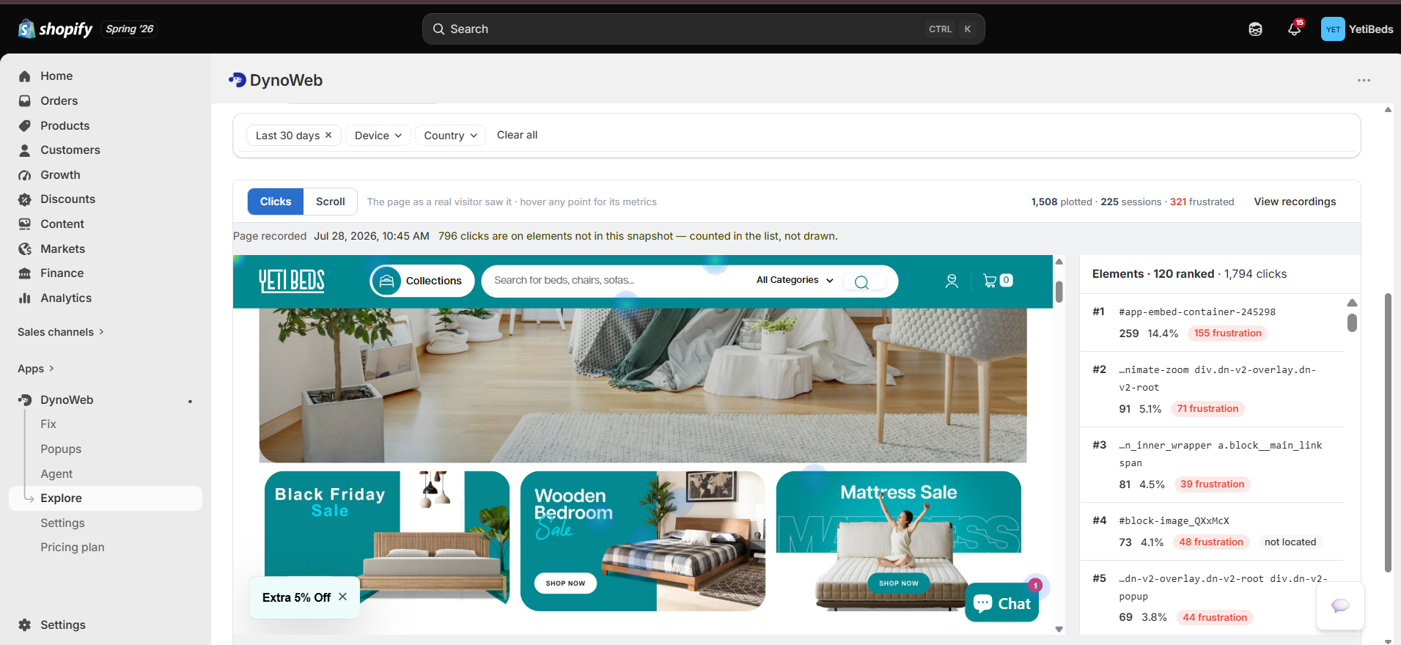Open the floating chat bubble button
The height and width of the screenshot is (645, 1401).
1340,605
